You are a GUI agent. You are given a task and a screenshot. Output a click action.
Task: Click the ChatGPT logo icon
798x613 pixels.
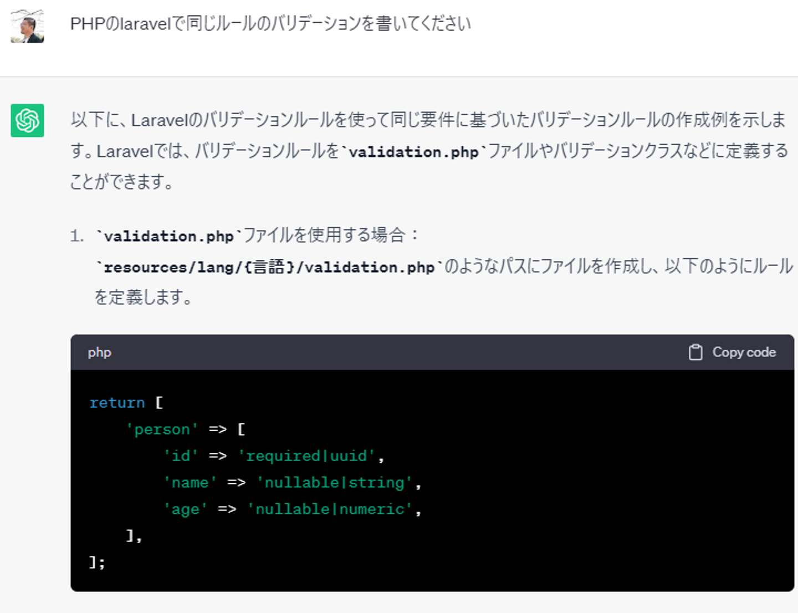pyautogui.click(x=27, y=120)
